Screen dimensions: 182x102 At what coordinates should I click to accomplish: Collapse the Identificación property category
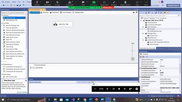click(x=140, y=77)
